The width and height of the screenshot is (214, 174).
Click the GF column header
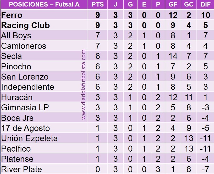(x=173, y=4)
